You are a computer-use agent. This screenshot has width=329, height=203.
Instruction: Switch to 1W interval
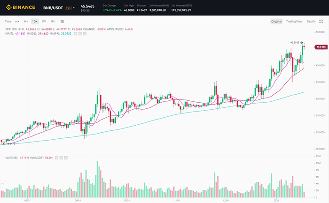[x=44, y=22]
